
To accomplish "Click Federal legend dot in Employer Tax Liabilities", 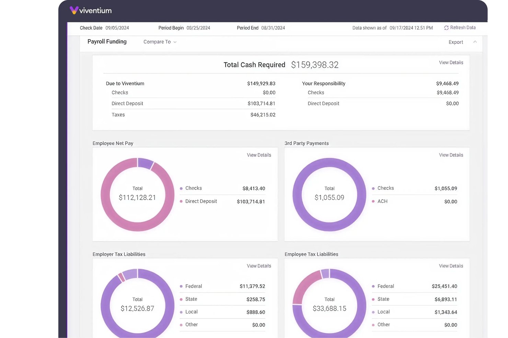I will [181, 286].
